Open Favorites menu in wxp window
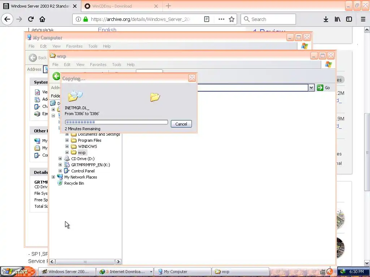370x277 pixels. tap(98, 65)
